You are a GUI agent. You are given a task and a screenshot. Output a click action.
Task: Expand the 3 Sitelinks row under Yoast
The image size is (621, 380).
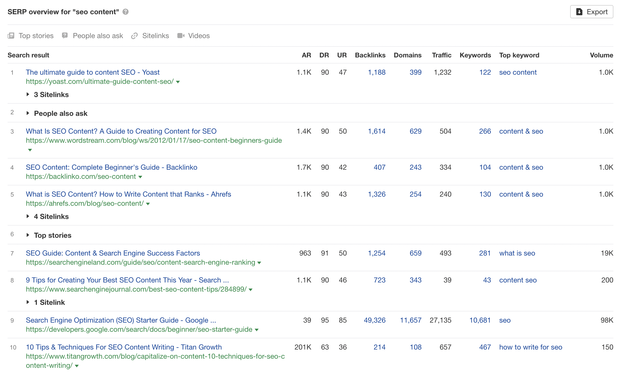48,94
